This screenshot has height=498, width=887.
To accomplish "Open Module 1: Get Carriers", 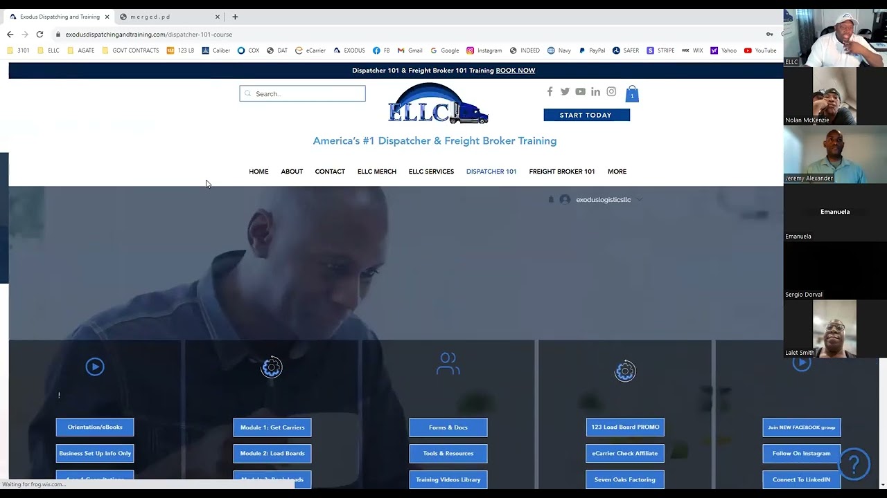I will click(272, 427).
